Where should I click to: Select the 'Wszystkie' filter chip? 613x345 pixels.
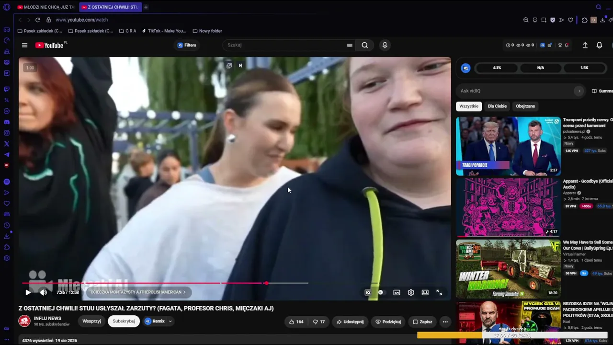(469, 106)
